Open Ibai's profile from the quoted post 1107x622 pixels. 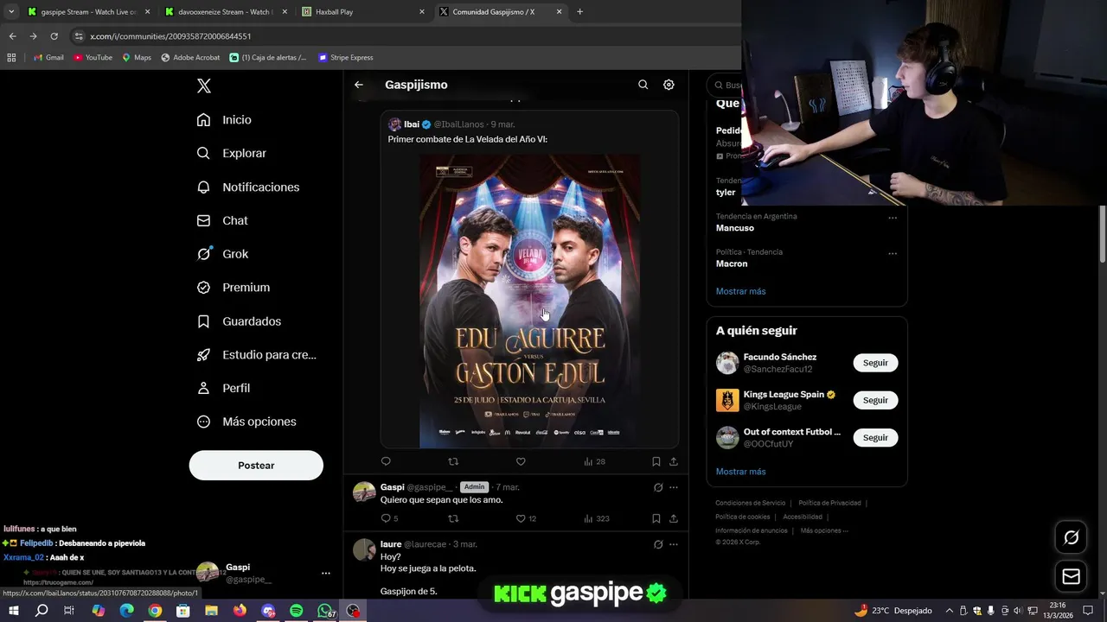412,124
